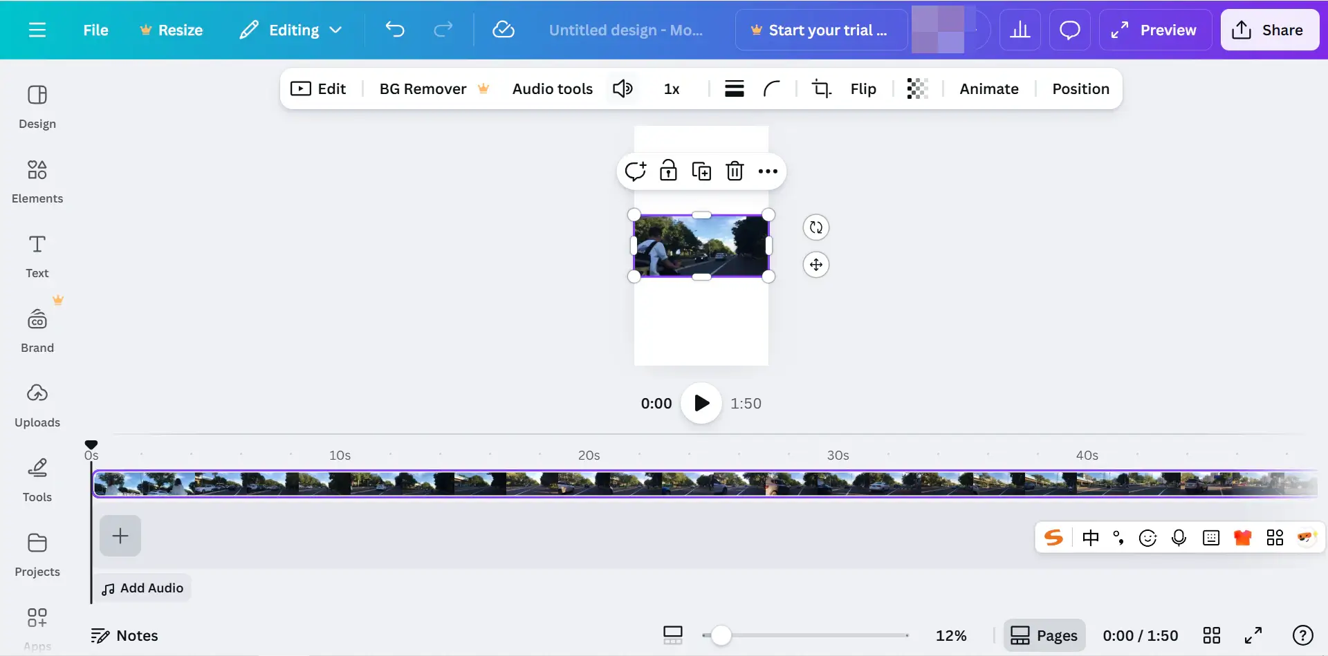Click the microphone icon in the bottom toolbar
This screenshot has height=656, width=1328.
pyautogui.click(x=1179, y=537)
